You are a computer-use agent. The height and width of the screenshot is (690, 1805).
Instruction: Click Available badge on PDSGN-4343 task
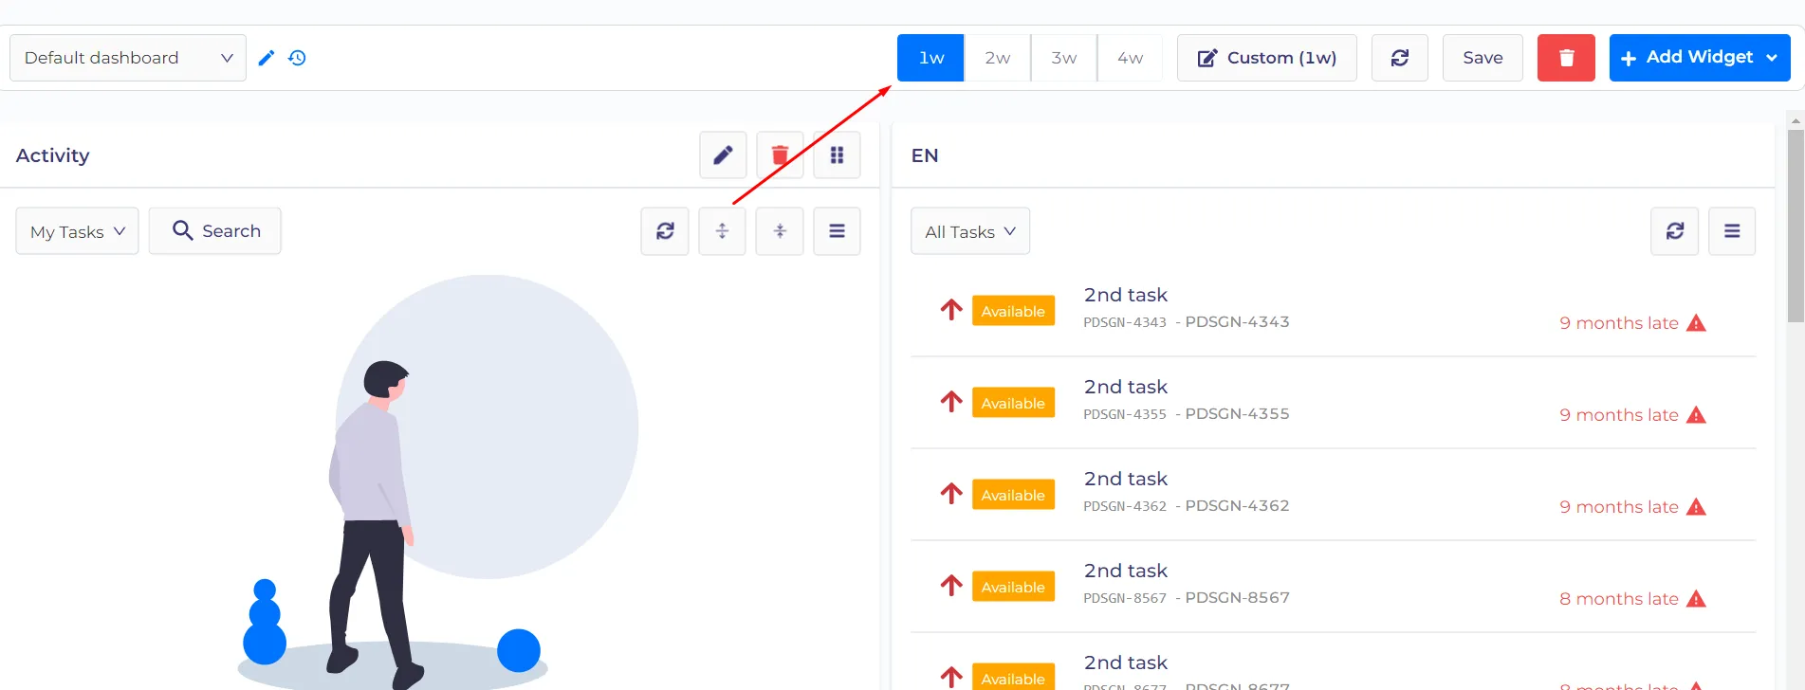[1013, 311]
